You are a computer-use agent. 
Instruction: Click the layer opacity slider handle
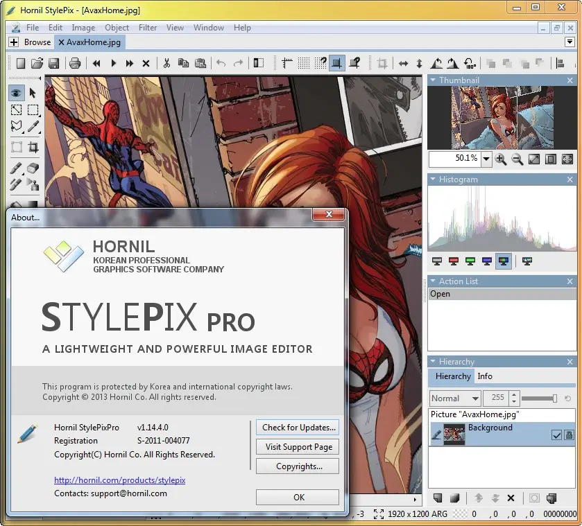pos(554,398)
